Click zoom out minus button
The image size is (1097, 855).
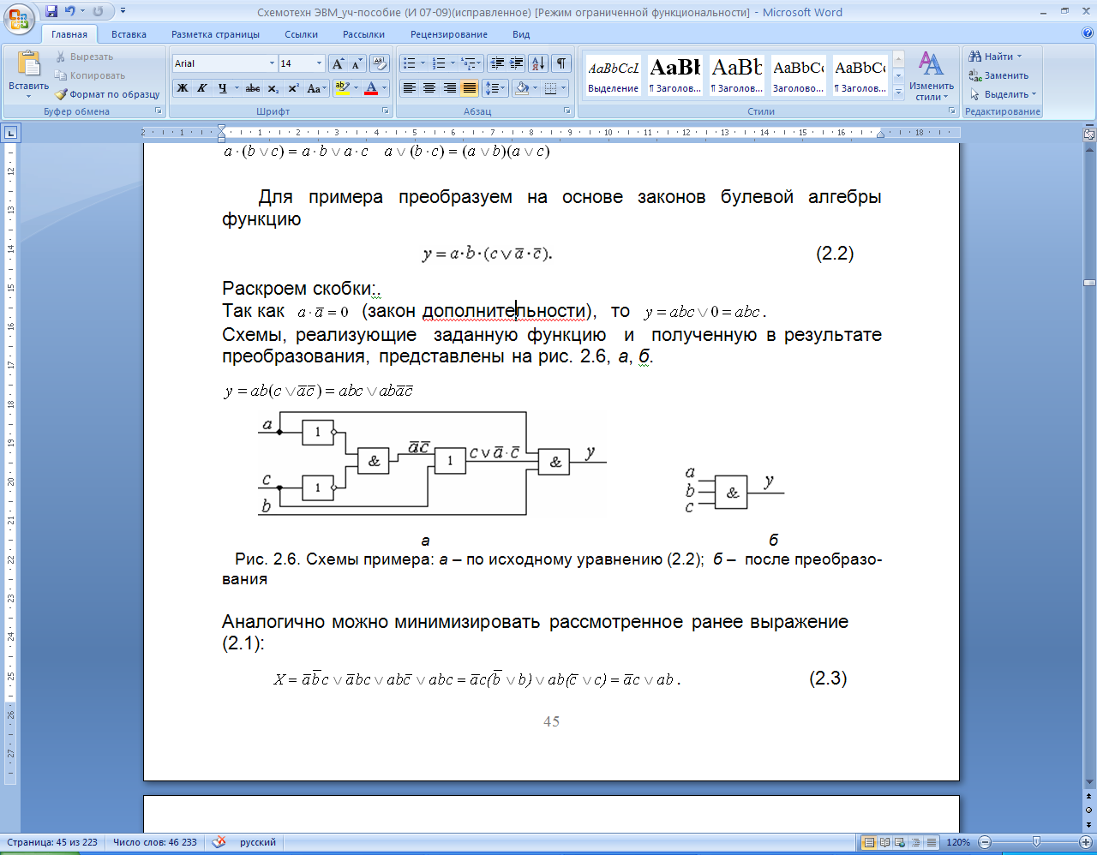985,842
